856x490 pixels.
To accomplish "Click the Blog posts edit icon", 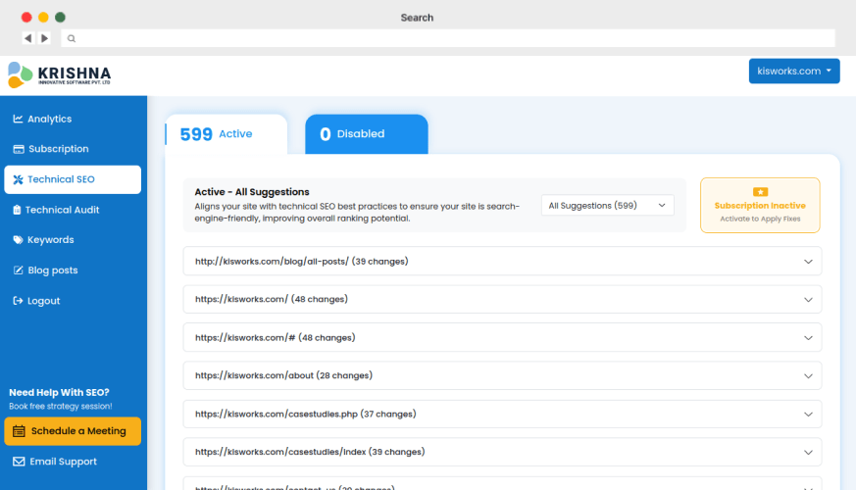I will [18, 270].
